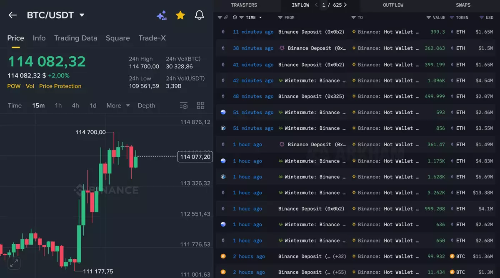Click the filter icon beside the link icon
Screen dimensions: 500x278
tap(220, 18)
